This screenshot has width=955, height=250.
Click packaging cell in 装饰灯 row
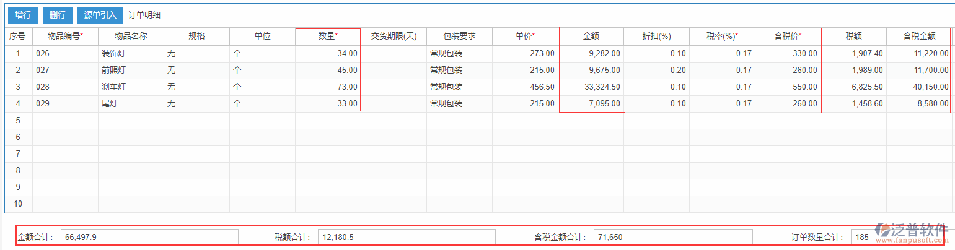(x=459, y=54)
